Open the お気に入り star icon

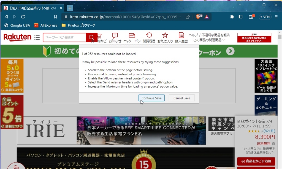click(165, 38)
